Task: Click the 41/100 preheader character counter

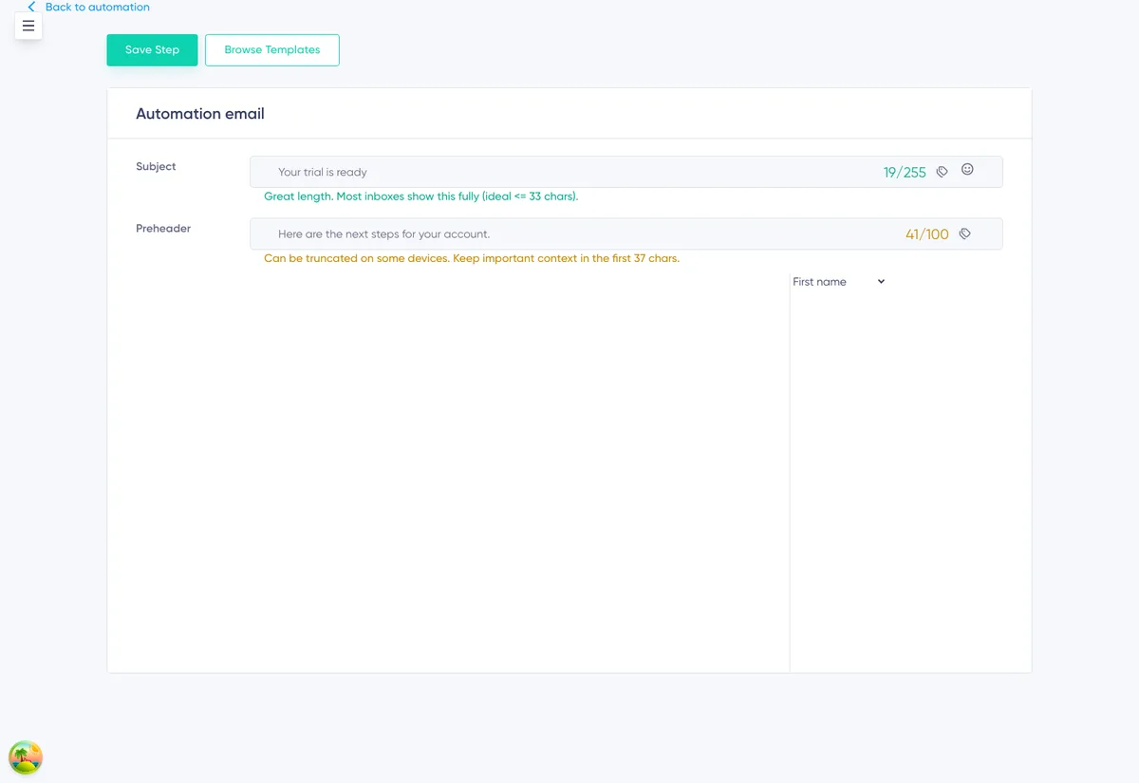Action: click(927, 234)
